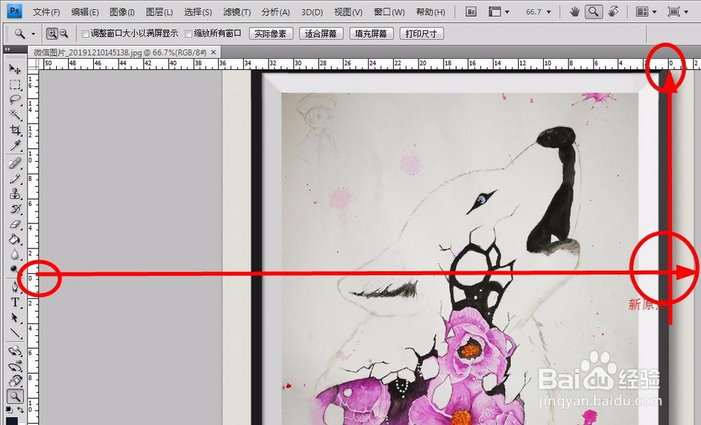Open the 文件(F) menu

coord(46,12)
